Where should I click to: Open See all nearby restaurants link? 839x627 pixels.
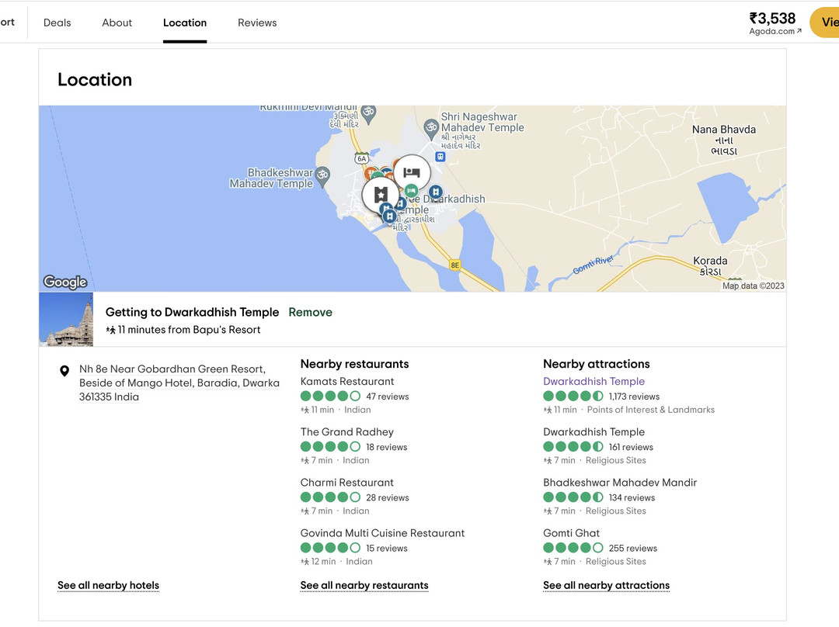tap(364, 585)
